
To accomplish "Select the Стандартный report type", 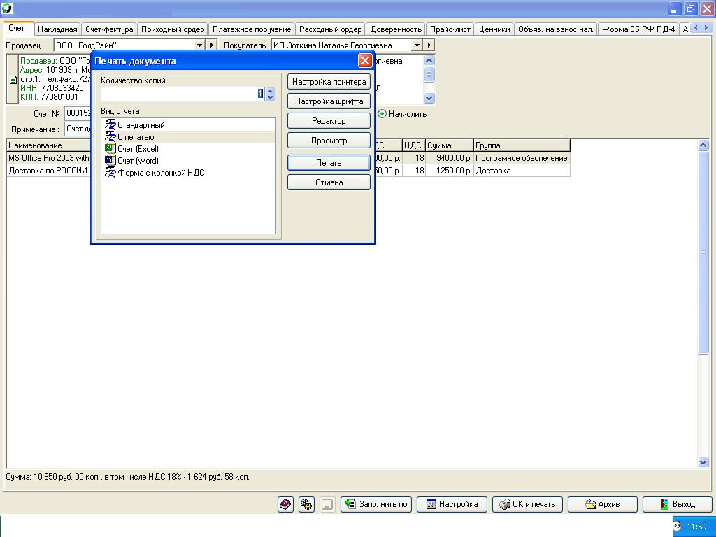I will point(141,125).
